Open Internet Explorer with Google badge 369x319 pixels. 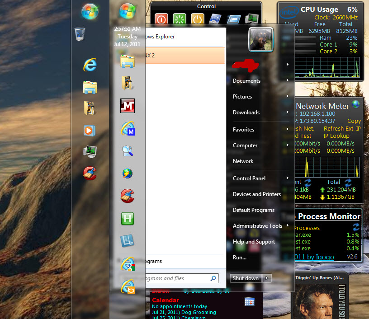coord(128,264)
